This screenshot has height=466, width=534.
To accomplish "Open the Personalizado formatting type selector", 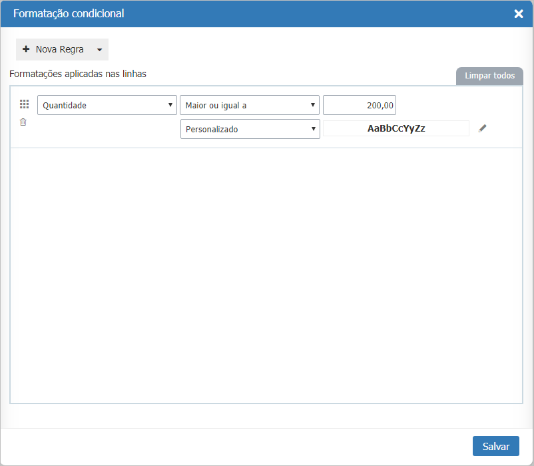I will [250, 128].
